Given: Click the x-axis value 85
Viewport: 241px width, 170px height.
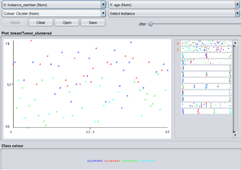Looking at the screenshot, I should [x=167, y=132].
